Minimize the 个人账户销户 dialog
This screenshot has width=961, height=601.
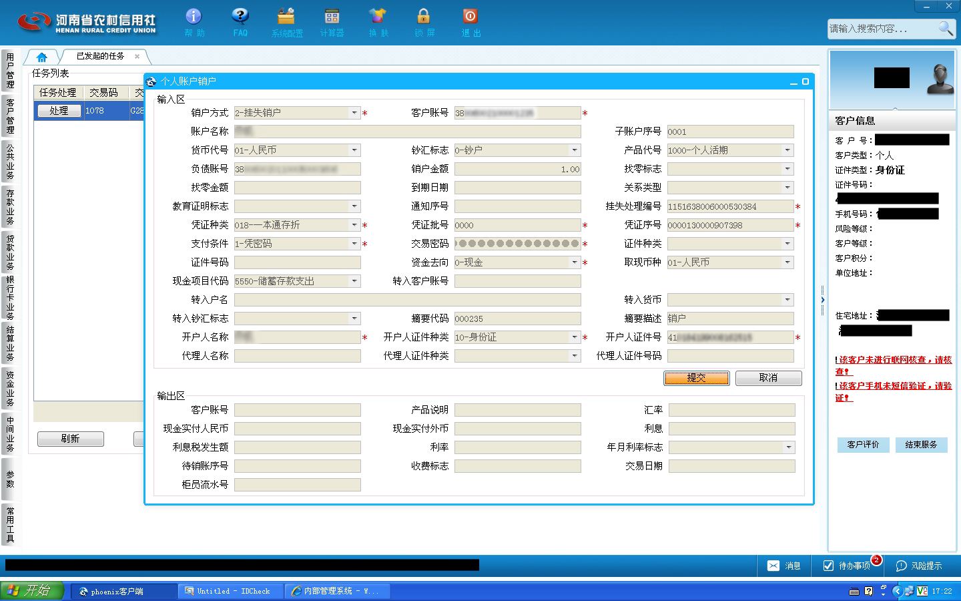point(793,81)
